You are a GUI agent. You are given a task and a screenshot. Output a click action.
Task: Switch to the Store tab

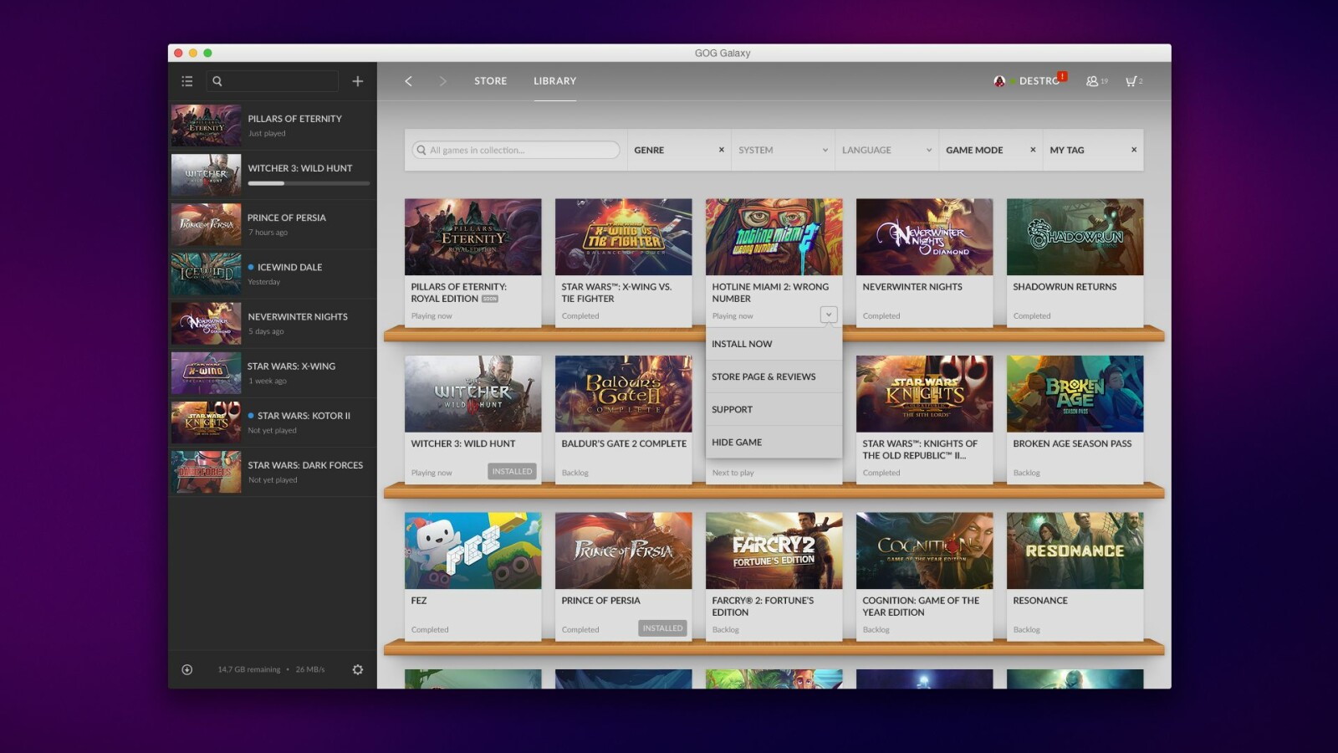[490, 81]
